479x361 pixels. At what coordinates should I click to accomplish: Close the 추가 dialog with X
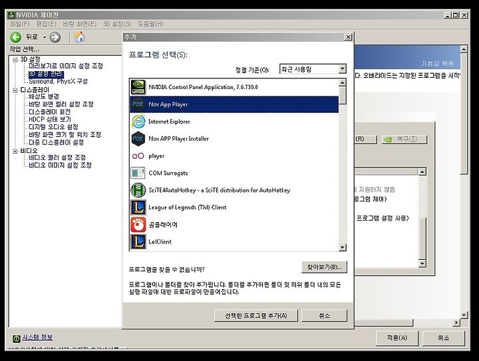click(x=348, y=37)
